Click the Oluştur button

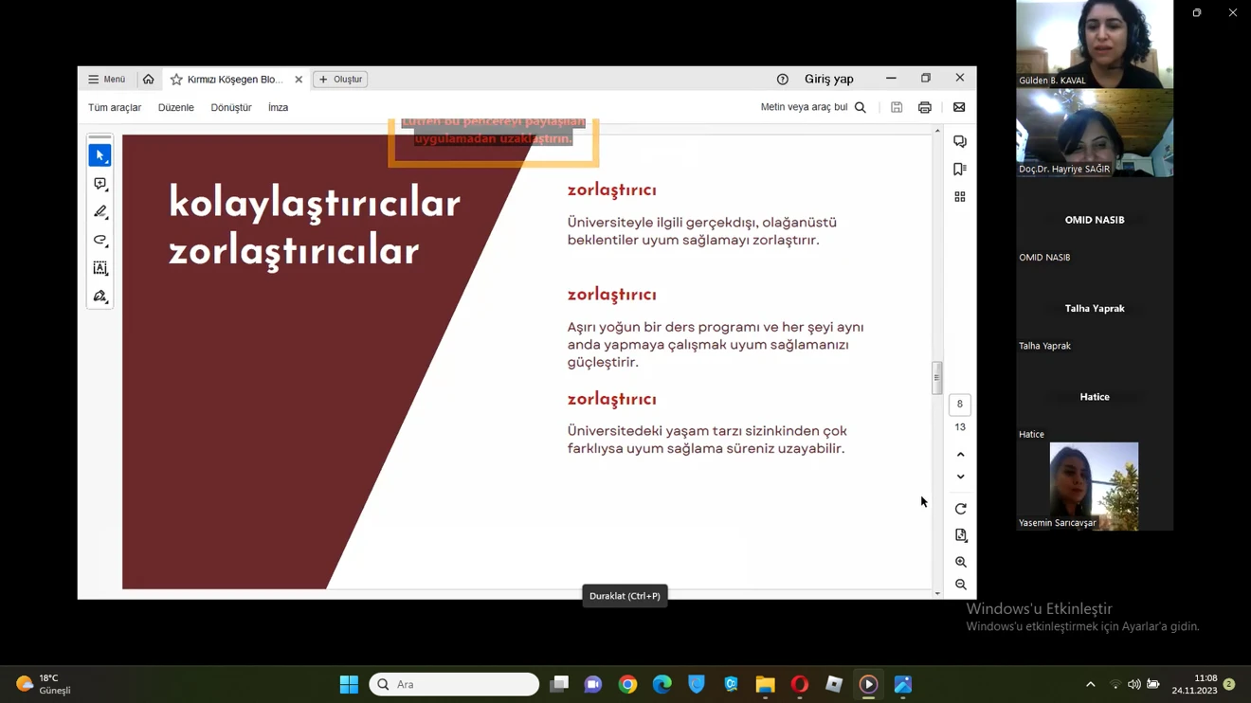(x=340, y=80)
